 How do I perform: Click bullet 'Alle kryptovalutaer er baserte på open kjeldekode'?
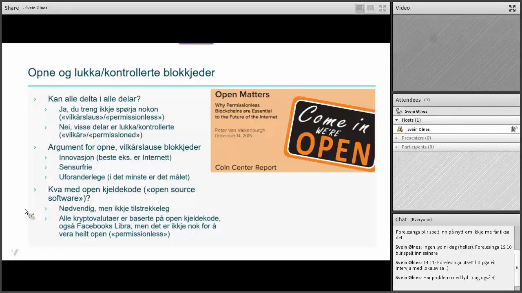coord(140,226)
